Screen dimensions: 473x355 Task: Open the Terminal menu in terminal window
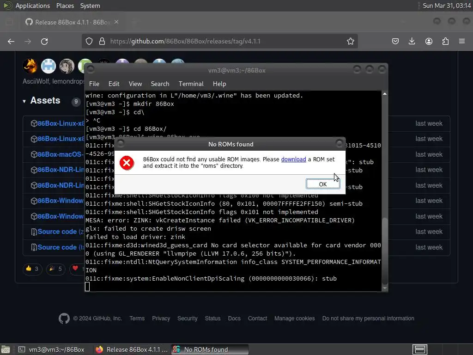click(191, 84)
